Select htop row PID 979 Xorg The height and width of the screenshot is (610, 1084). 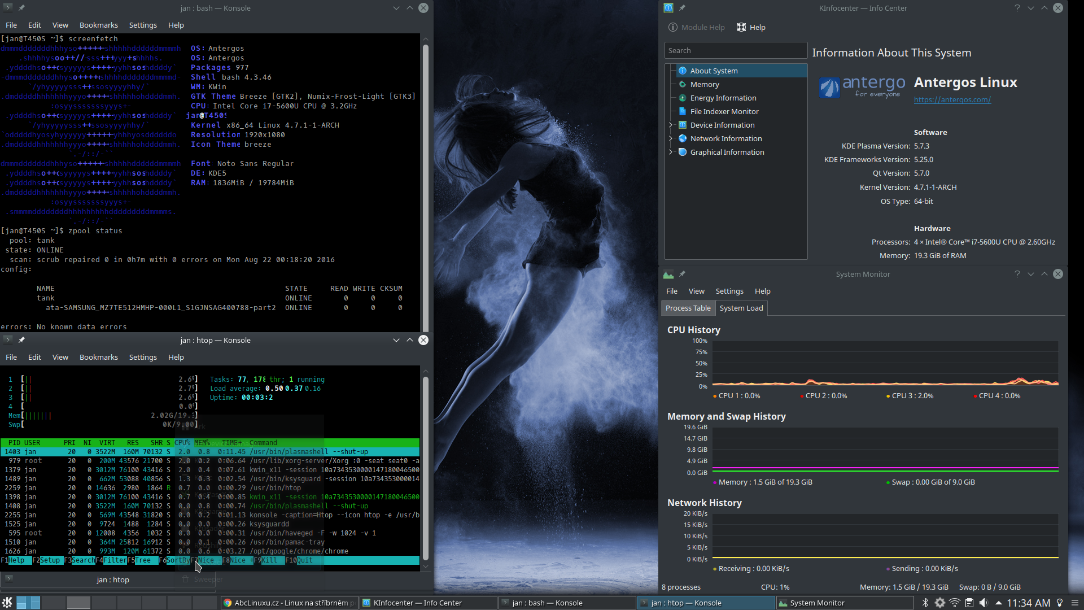coord(209,461)
